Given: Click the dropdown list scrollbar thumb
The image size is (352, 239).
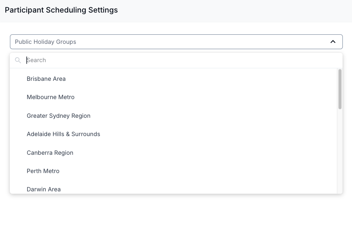Looking at the screenshot, I should point(340,89).
